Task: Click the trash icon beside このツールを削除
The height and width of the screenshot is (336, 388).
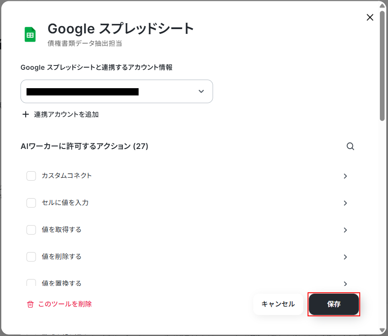Action: pos(30,304)
